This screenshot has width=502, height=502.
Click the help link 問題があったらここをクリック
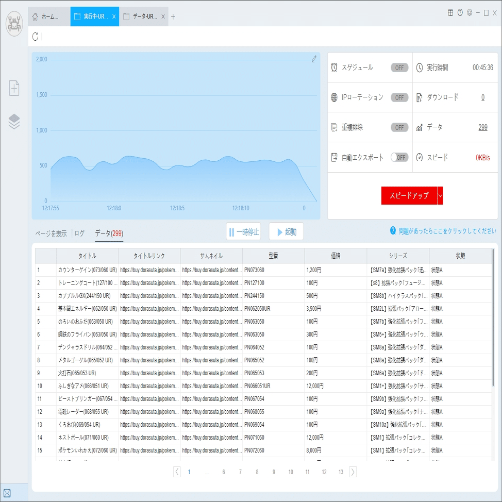click(443, 231)
